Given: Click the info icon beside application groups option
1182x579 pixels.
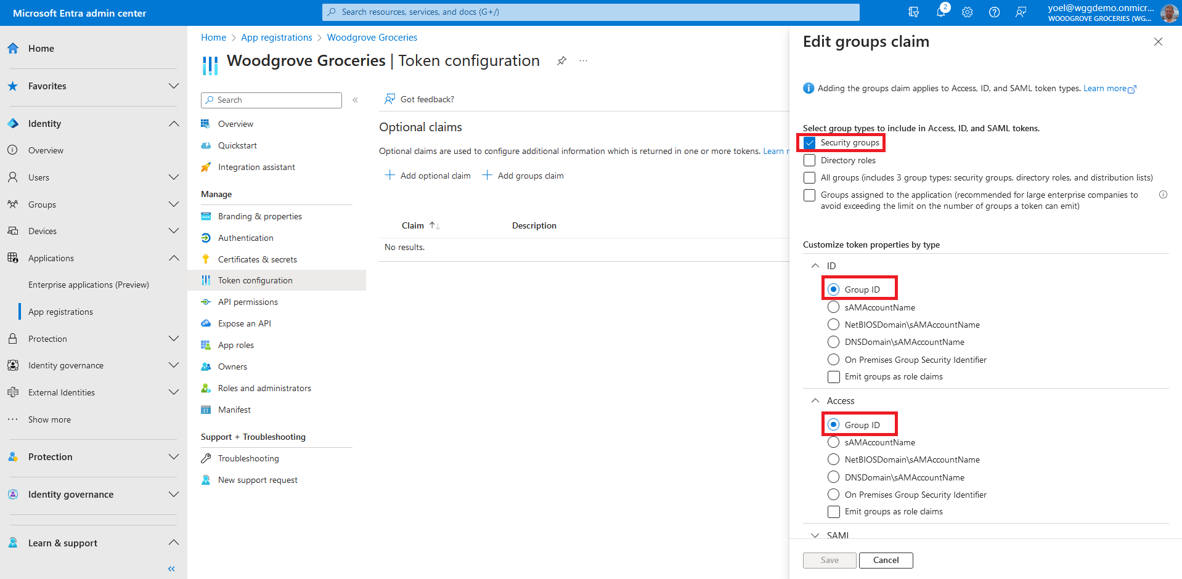Looking at the screenshot, I should (1163, 195).
